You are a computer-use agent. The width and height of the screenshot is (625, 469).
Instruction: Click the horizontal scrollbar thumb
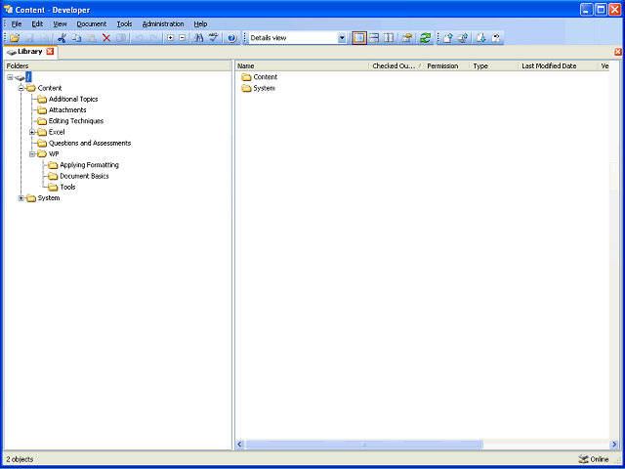click(364, 445)
